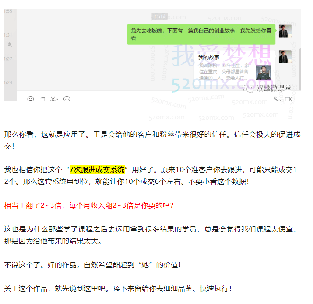Screen dimensions: 313x304
Task: Select the conversation timed 1:55 in sidebar
Action: [8, 11]
